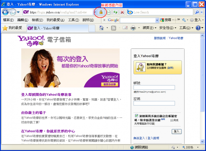Click the Compatibility View page icon
This screenshot has width=206, height=151.
(109, 12)
